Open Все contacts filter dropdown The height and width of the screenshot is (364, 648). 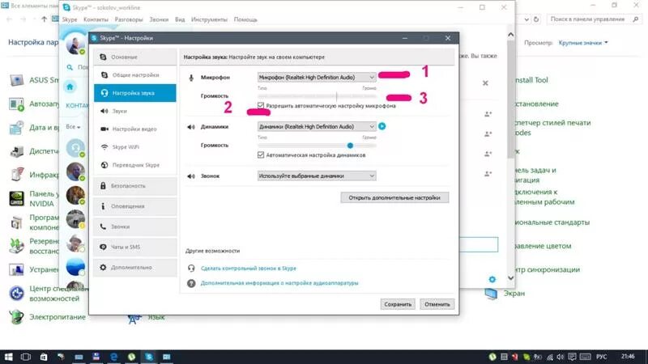pyautogui.click(x=73, y=127)
